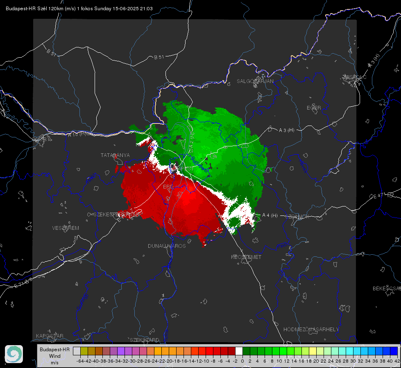Select the purple swatch near -34

point(121,351)
